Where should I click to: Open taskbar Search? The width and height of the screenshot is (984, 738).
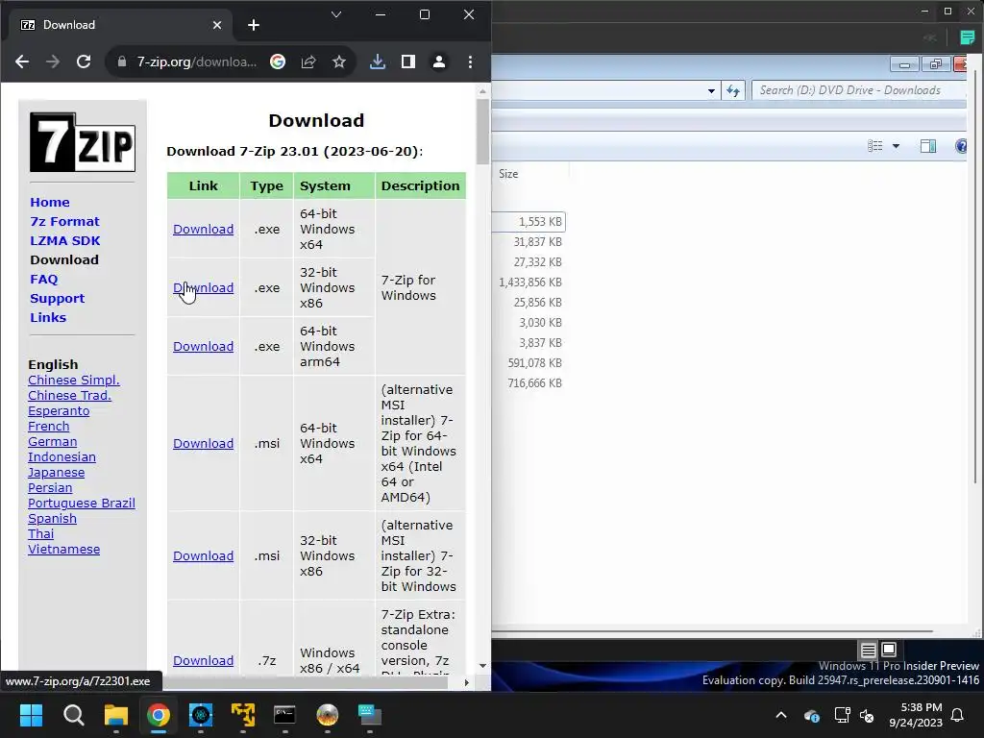(73, 715)
